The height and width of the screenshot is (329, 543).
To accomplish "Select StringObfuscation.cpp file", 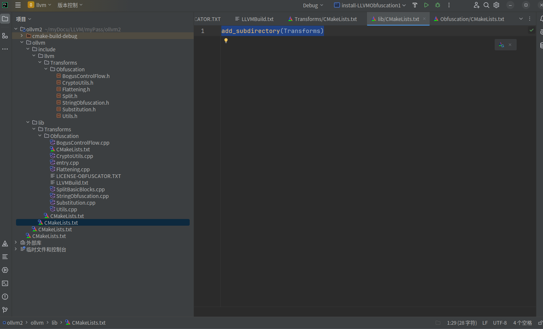I will pyautogui.click(x=82, y=196).
